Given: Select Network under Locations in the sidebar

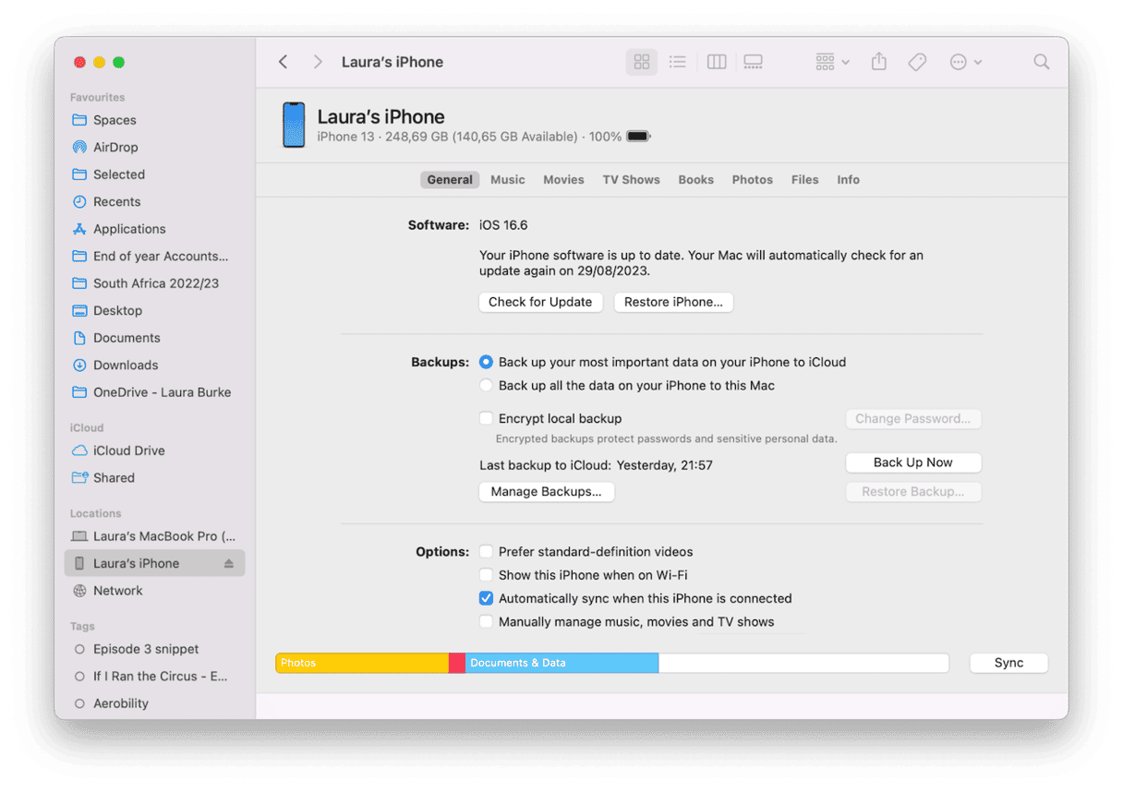Looking at the screenshot, I should tap(118, 590).
